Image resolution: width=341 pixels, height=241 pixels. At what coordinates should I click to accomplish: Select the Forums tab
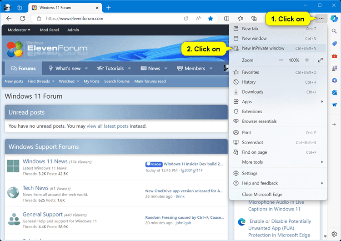coord(23,68)
